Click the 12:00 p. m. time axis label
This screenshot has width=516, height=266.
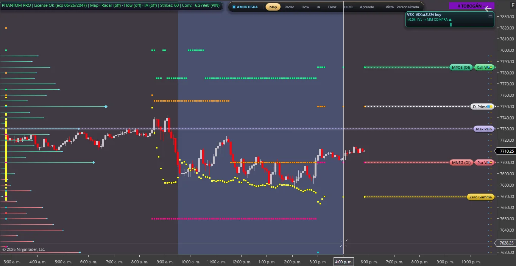(x=242, y=262)
